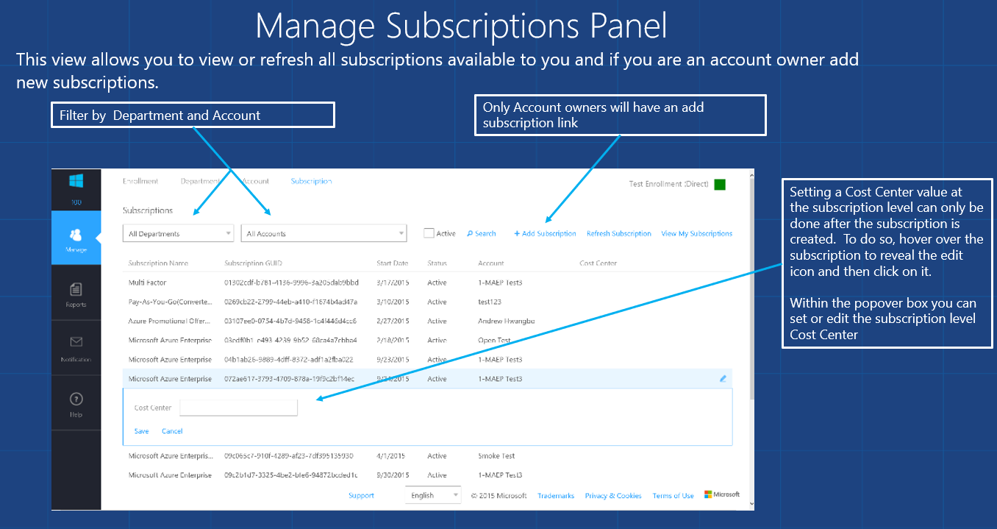Cancel the Cost Center edit
This screenshot has width=997, height=529.
coord(172,431)
